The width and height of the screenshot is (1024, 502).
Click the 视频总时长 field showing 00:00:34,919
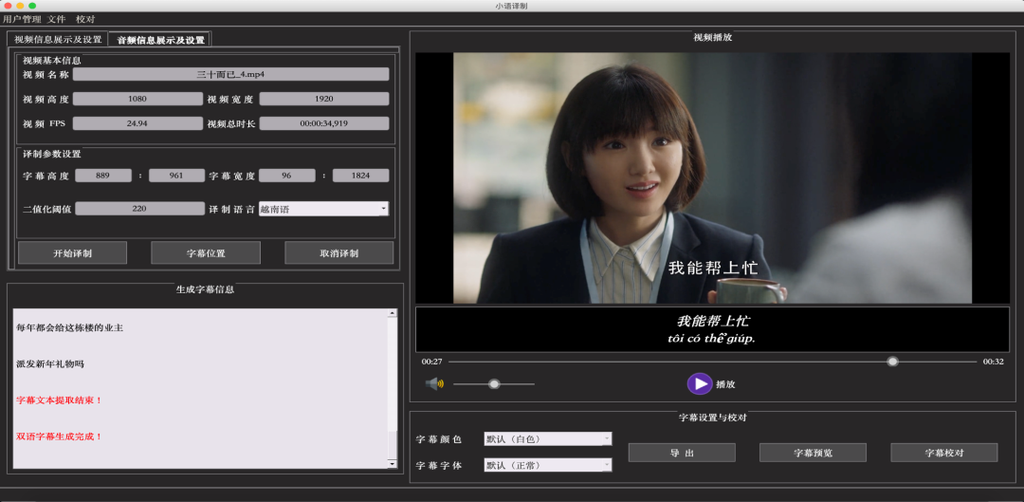tap(324, 123)
